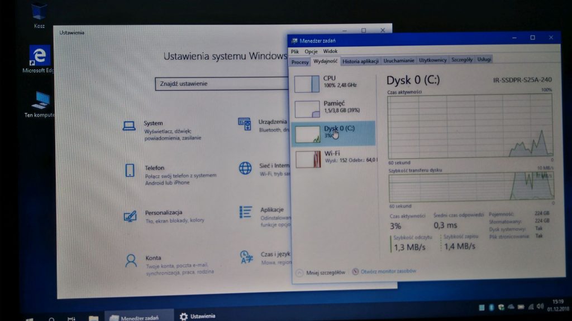Switch to the Uruchamianie tab
Screen dimensions: 572x321
(399, 60)
